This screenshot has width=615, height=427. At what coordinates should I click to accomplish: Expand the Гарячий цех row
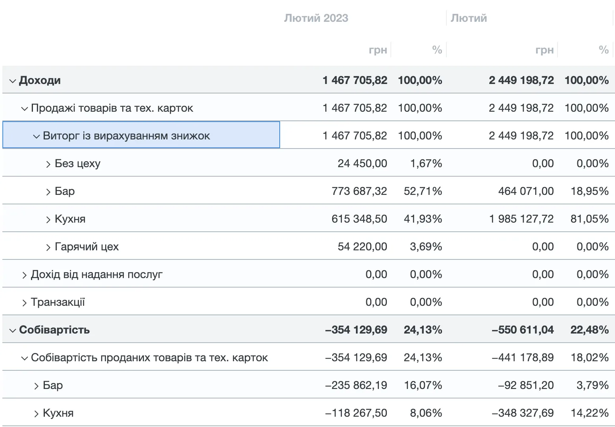(48, 247)
